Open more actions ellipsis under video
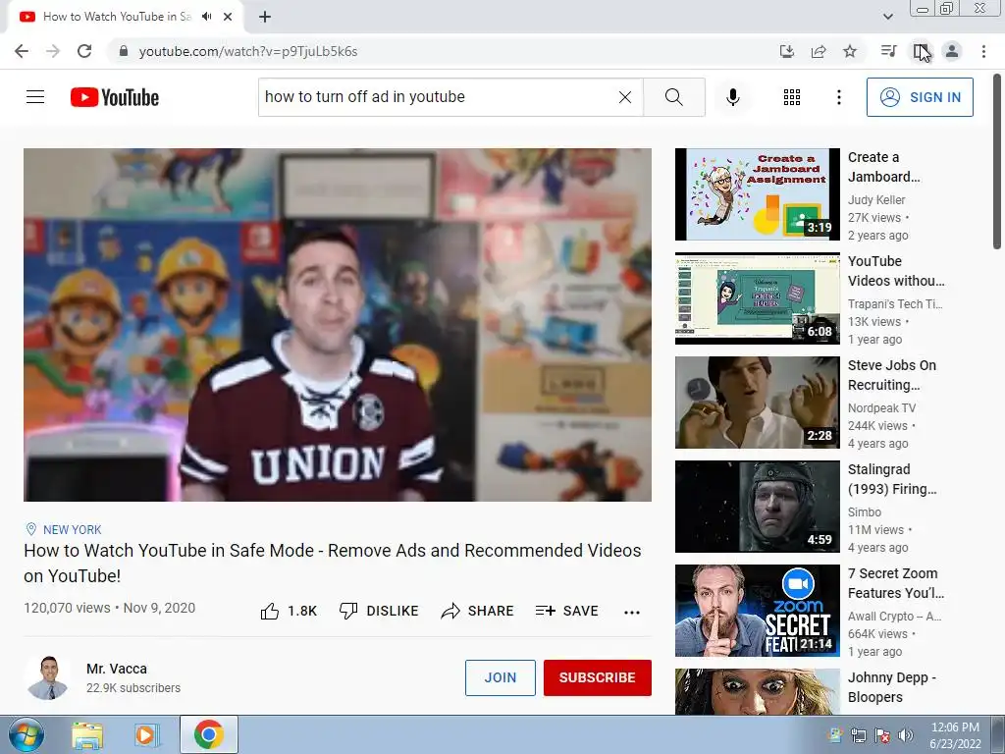The image size is (1005, 754). click(632, 613)
